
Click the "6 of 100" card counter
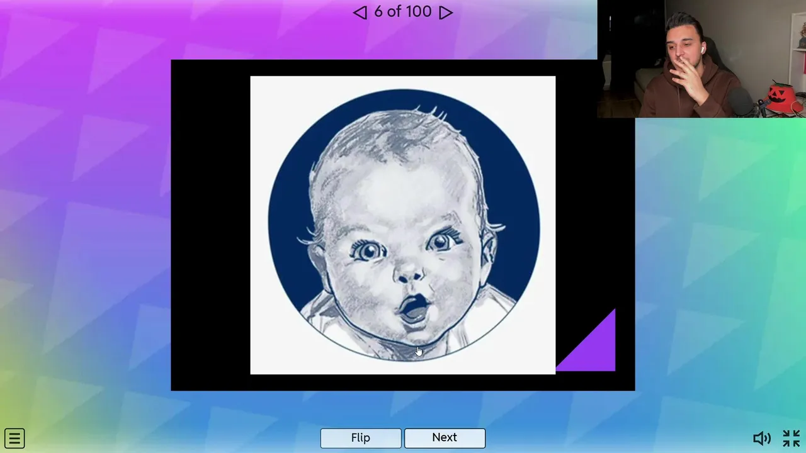point(403,12)
